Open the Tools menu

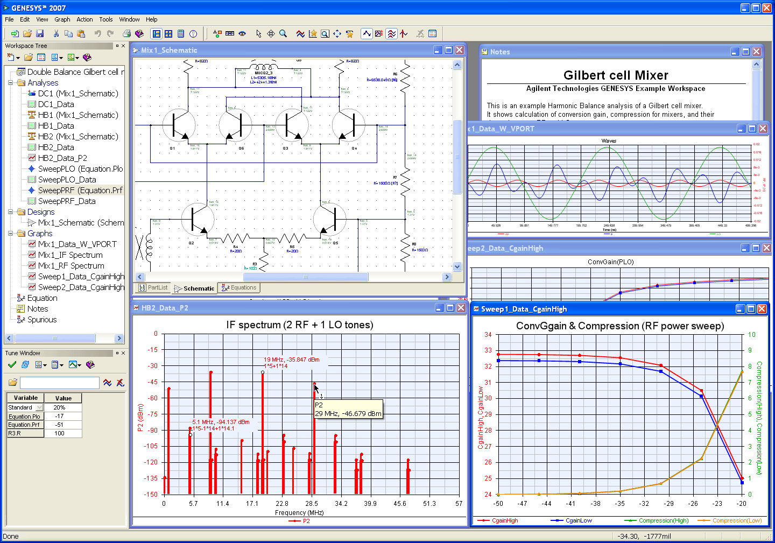point(106,19)
